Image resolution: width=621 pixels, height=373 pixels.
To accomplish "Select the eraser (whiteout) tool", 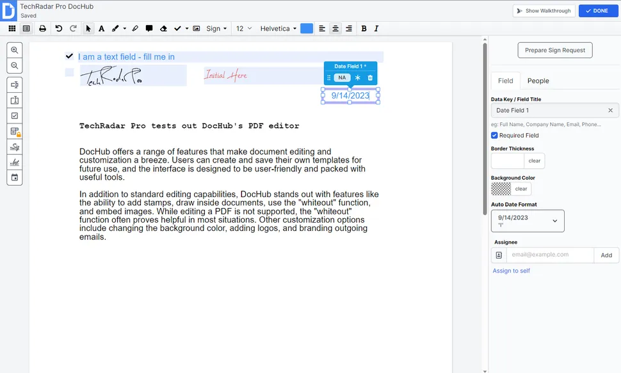I will (163, 29).
